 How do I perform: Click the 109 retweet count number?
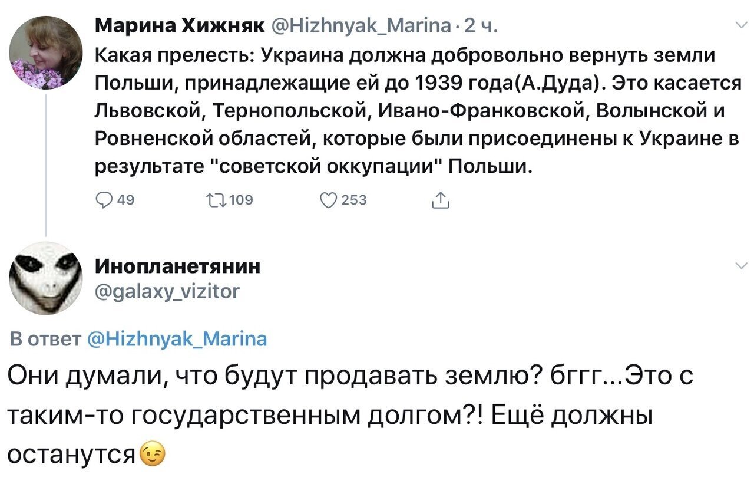coord(240,200)
